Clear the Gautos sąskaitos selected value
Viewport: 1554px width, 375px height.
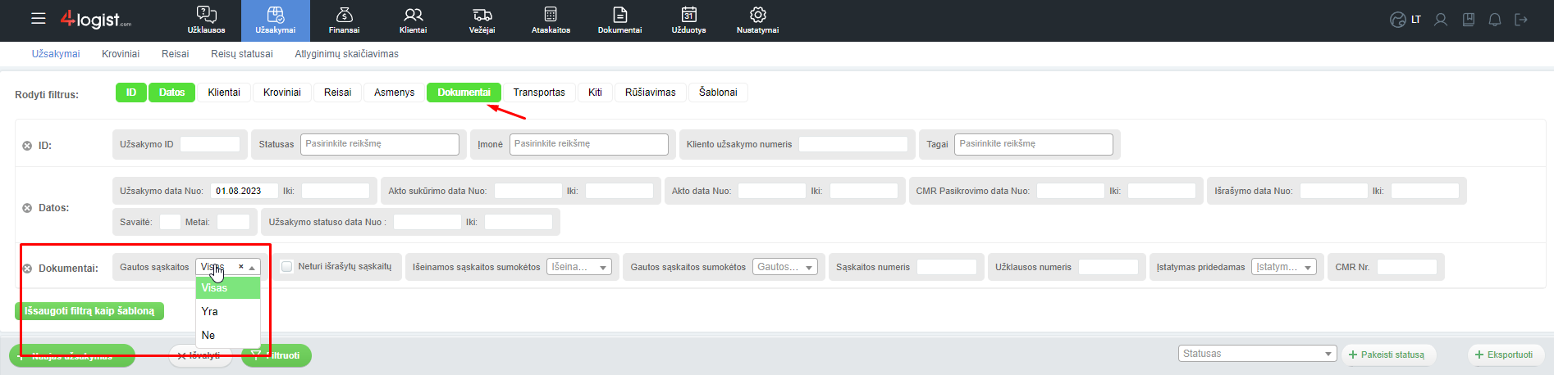click(240, 267)
